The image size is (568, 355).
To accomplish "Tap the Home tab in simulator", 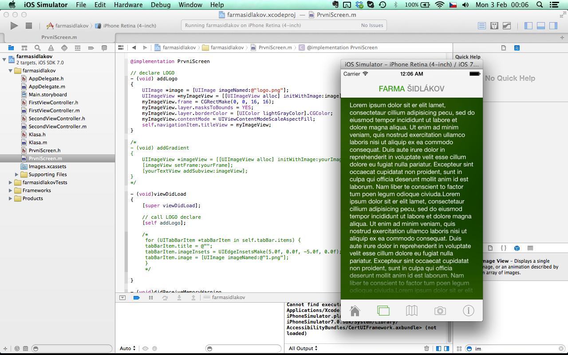I will [355, 310].
